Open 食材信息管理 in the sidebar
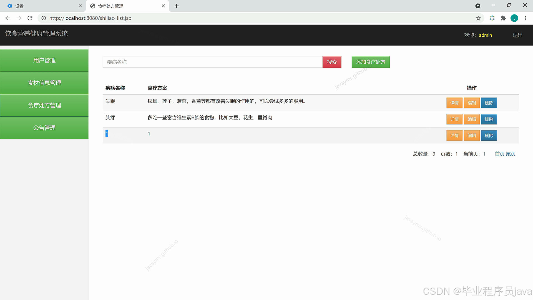The height and width of the screenshot is (300, 533). [x=44, y=83]
